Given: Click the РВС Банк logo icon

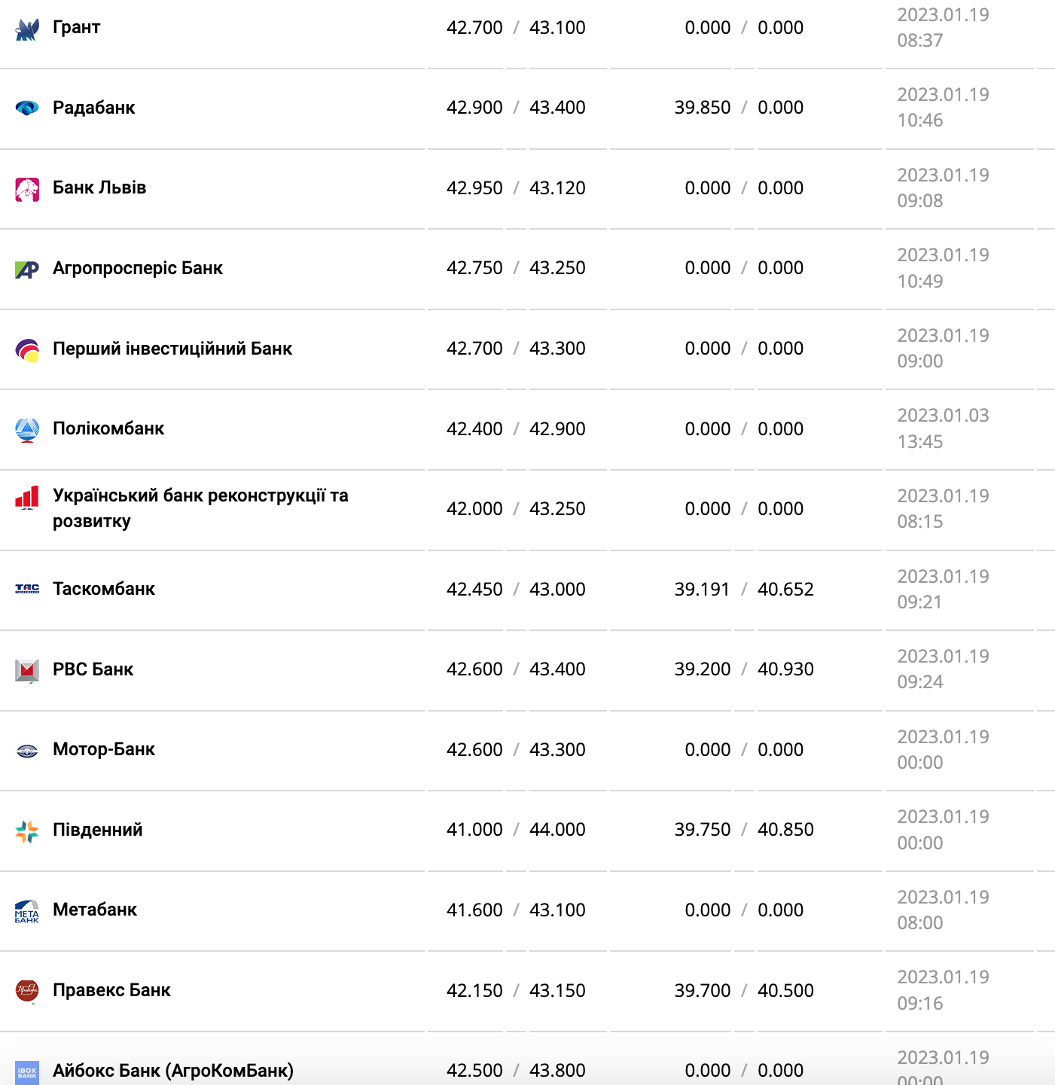Looking at the screenshot, I should click(27, 670).
